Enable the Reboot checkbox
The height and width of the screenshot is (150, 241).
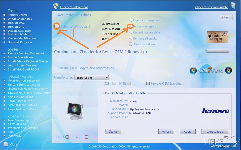point(67,137)
